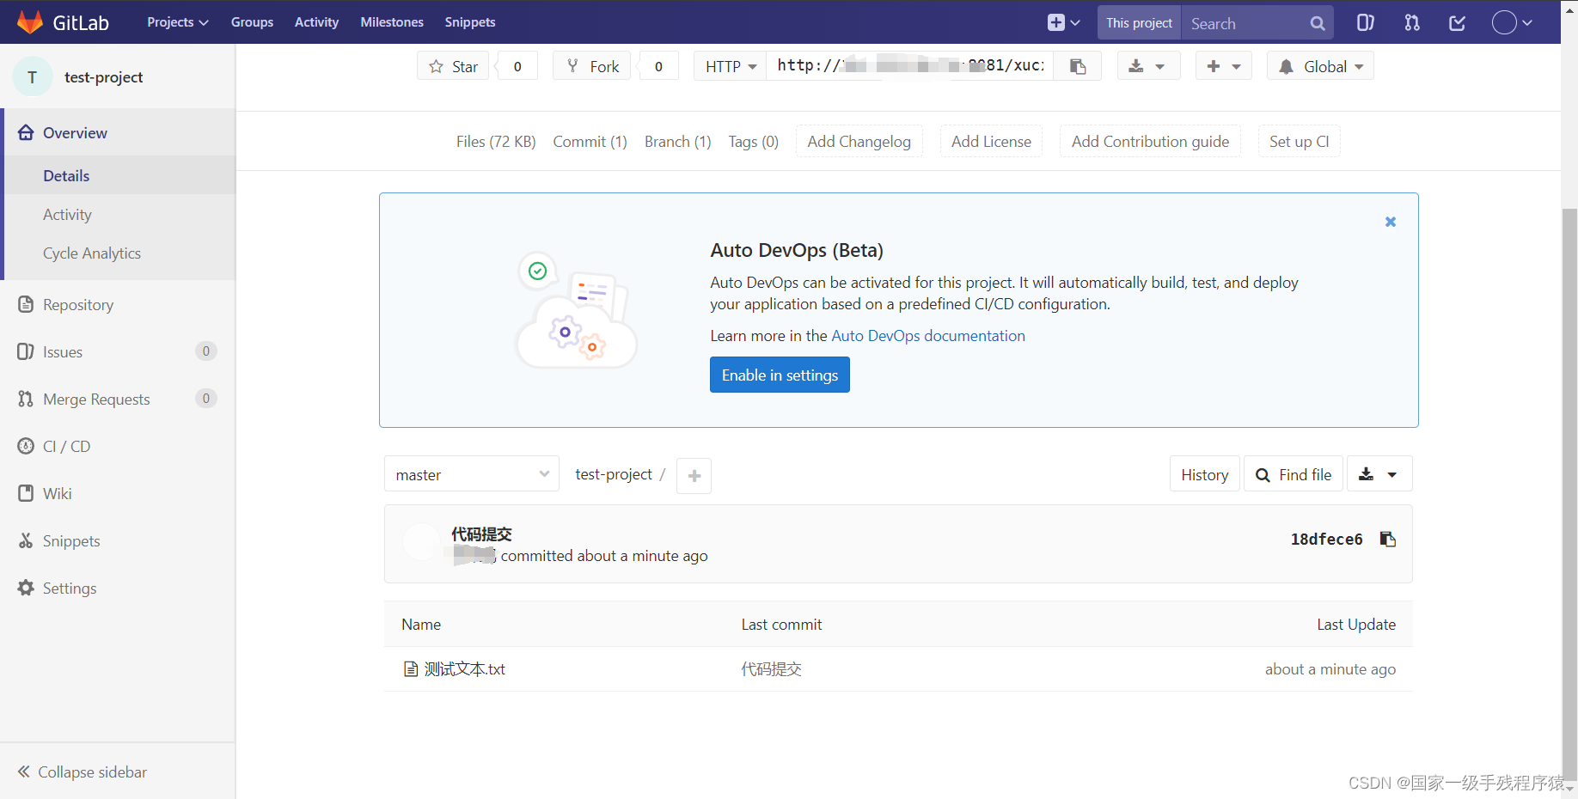
Task: Dismiss the Auto DevOps banner
Action: pyautogui.click(x=1391, y=222)
